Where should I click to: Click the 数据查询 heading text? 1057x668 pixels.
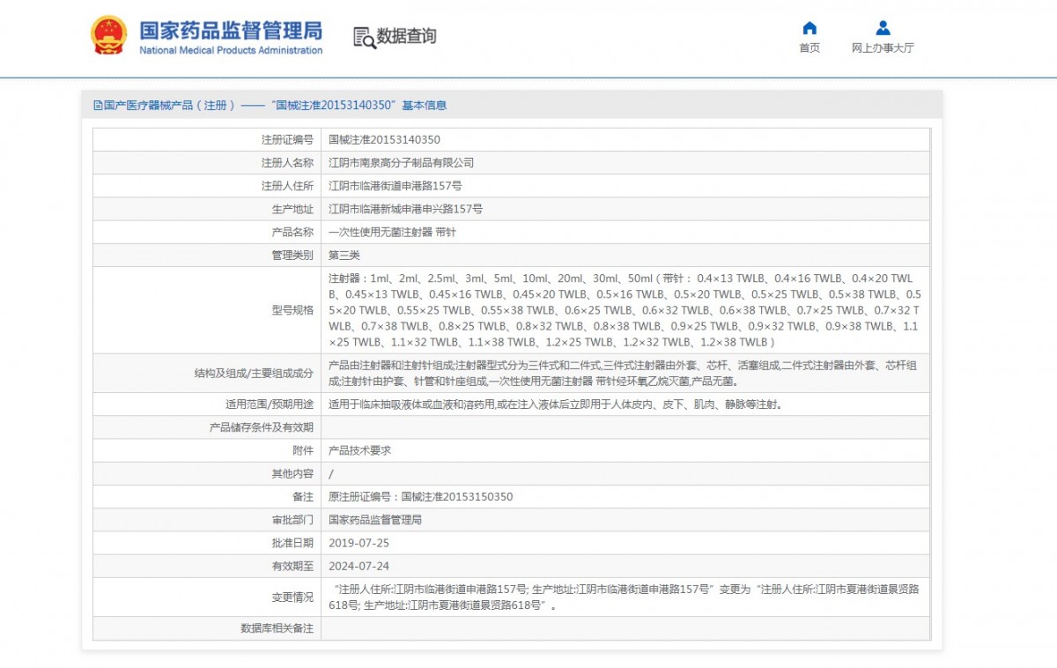click(406, 36)
